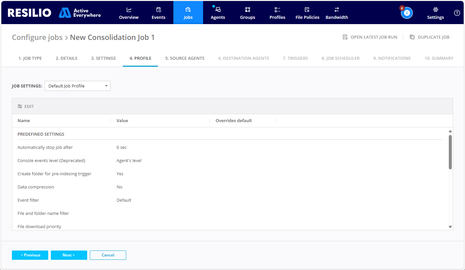The height and width of the screenshot is (270, 465).
Task: Switch to the 5. SOURCE AGENTS tab
Action: pyautogui.click(x=185, y=58)
